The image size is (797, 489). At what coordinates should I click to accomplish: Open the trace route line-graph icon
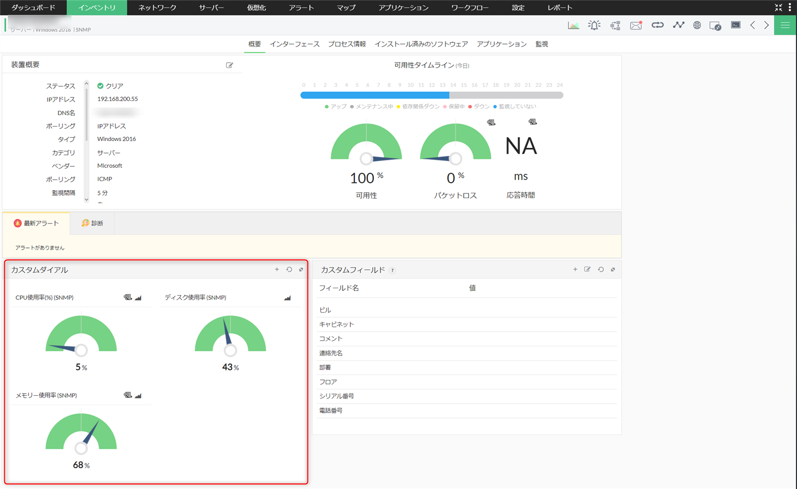point(678,25)
